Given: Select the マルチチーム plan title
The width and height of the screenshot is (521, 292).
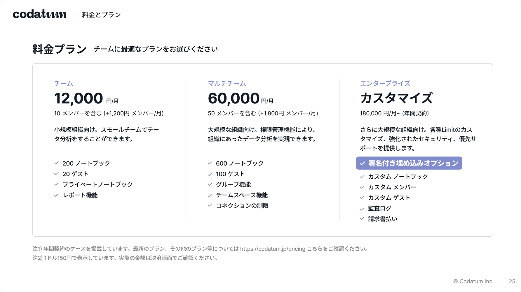Looking at the screenshot, I should 227,83.
